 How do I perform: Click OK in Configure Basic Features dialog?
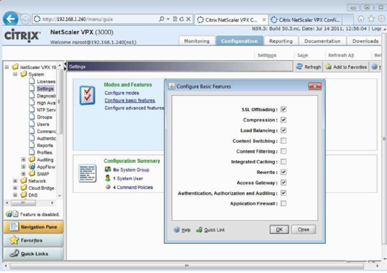tap(279, 230)
